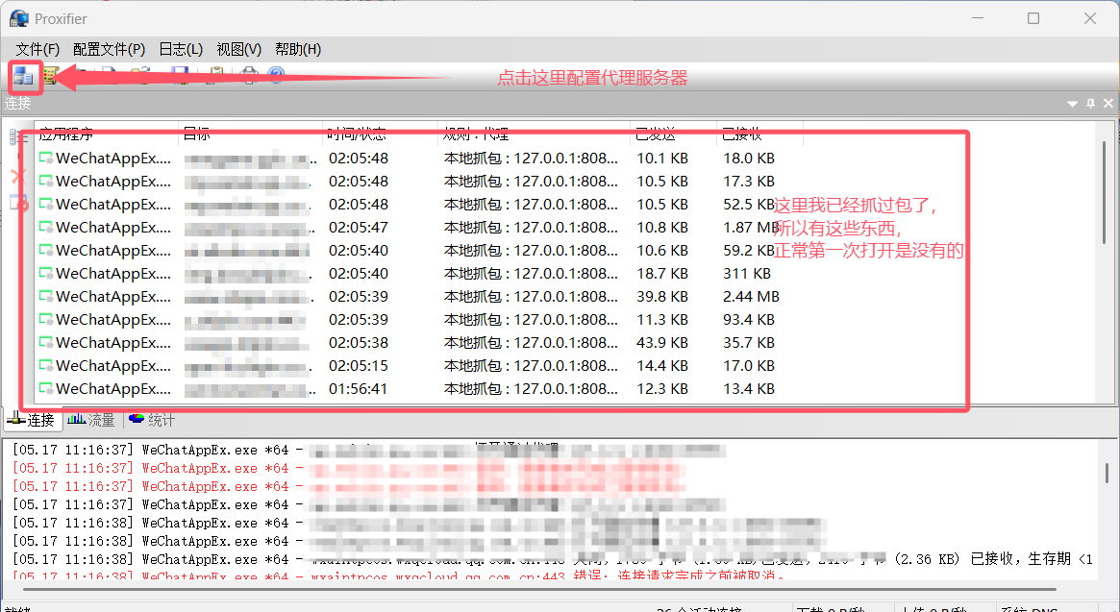Viewport: 1120px width, 612px height.
Task: Click the red X icon in left sidebar
Action: [17, 176]
